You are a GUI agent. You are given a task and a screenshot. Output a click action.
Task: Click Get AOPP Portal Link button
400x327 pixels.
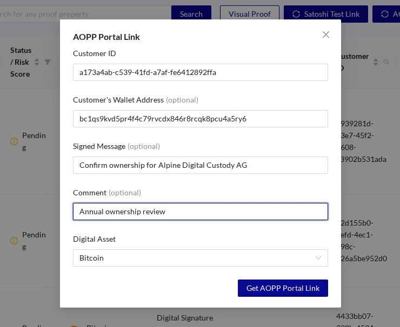tap(283, 288)
